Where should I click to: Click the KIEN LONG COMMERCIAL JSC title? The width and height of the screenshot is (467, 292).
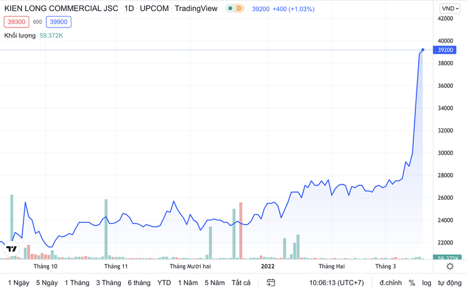click(61, 9)
